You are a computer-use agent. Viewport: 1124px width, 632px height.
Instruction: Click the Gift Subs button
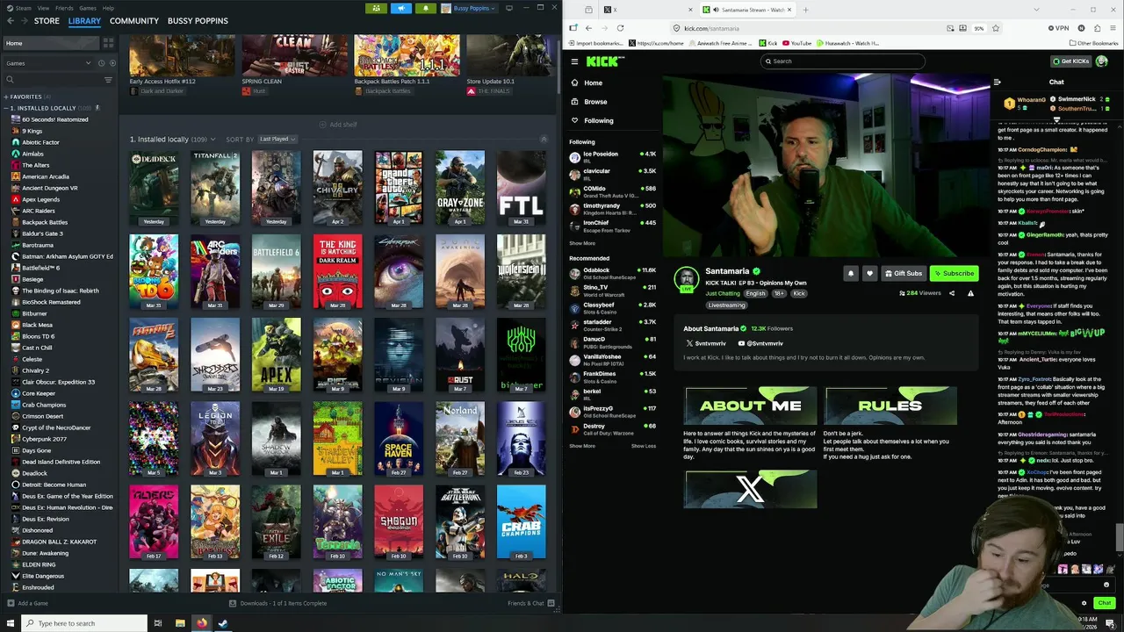(904, 273)
